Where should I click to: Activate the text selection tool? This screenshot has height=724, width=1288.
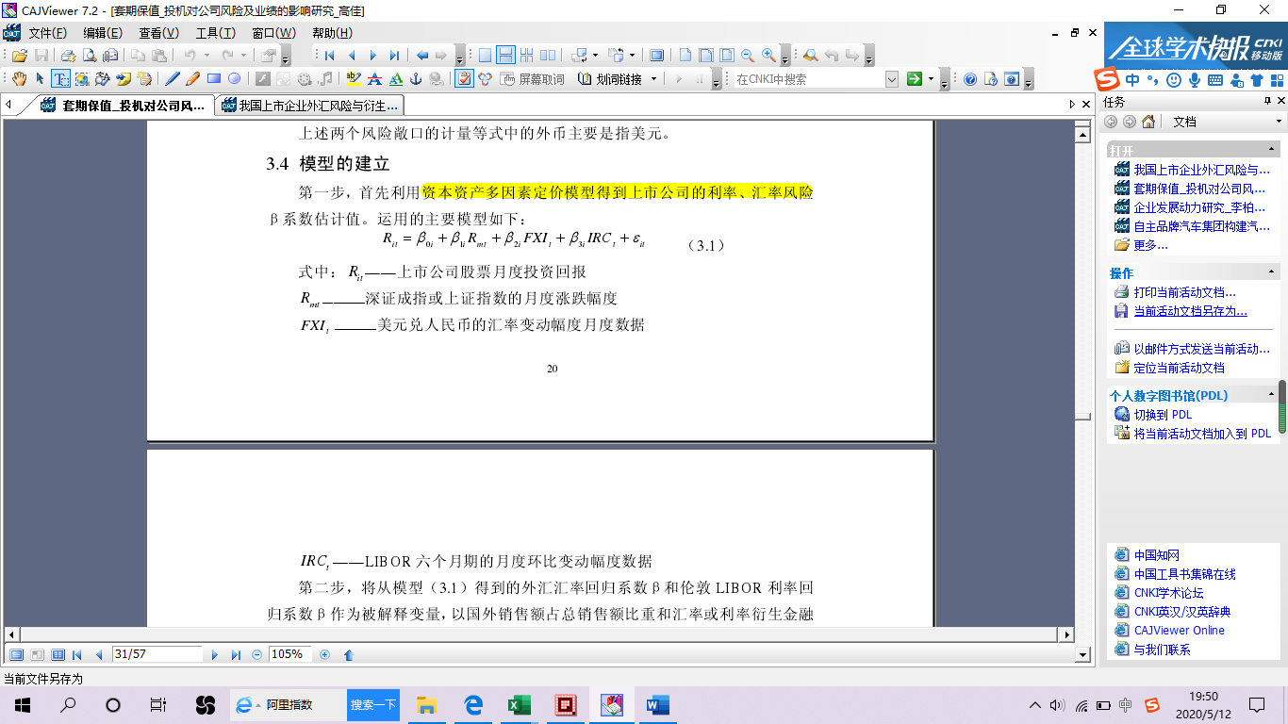coord(60,79)
